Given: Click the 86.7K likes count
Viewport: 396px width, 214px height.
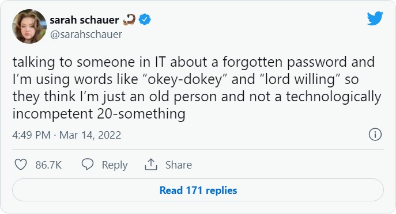Looking at the screenshot, I should (48, 165).
